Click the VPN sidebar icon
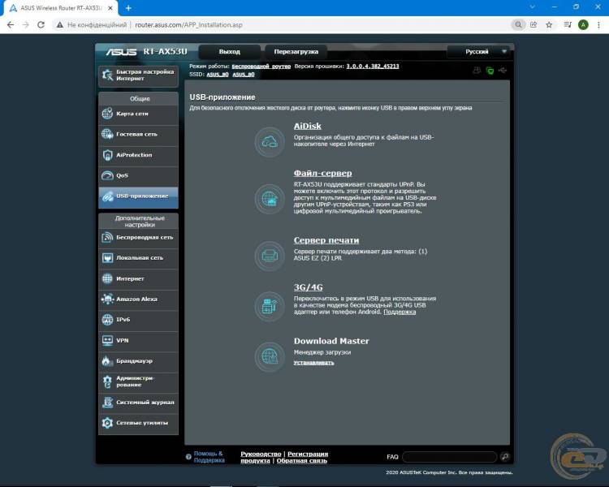 [x=107, y=340]
